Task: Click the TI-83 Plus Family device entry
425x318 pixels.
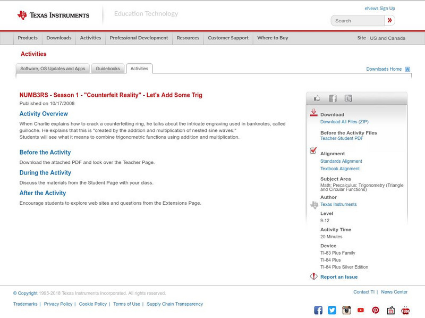Action: pos(338,253)
